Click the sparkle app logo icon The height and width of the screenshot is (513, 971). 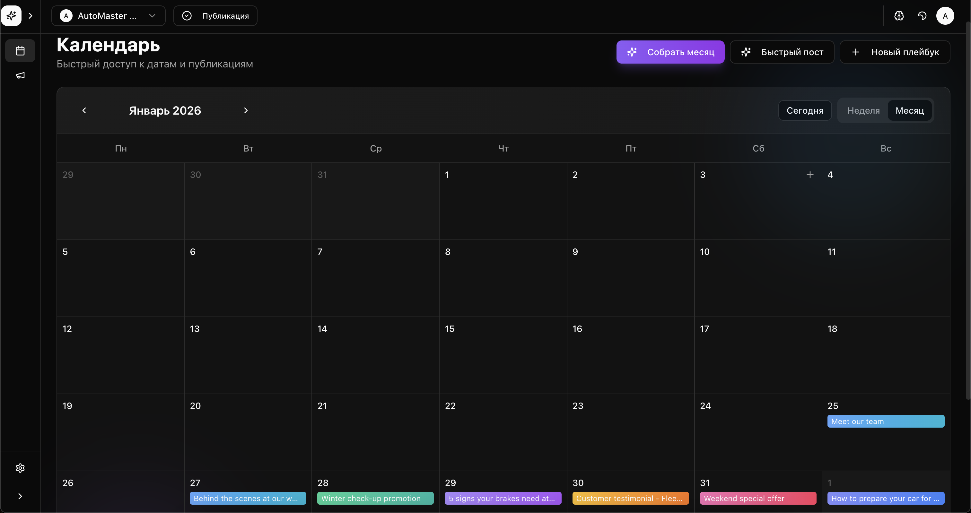click(x=11, y=16)
